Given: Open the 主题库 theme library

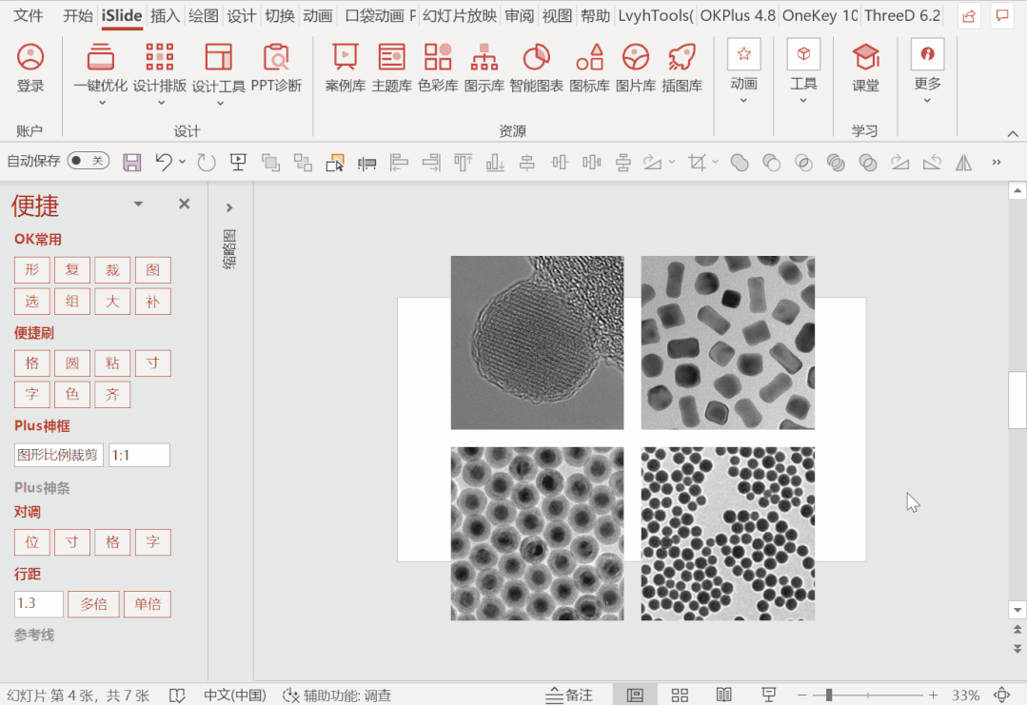Looking at the screenshot, I should tap(391, 58).
